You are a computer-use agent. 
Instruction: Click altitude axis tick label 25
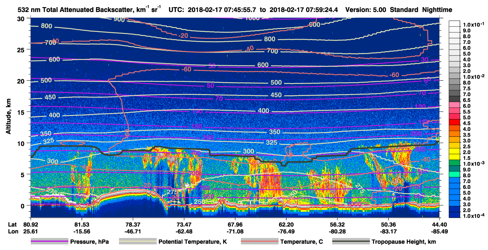click(x=22, y=50)
